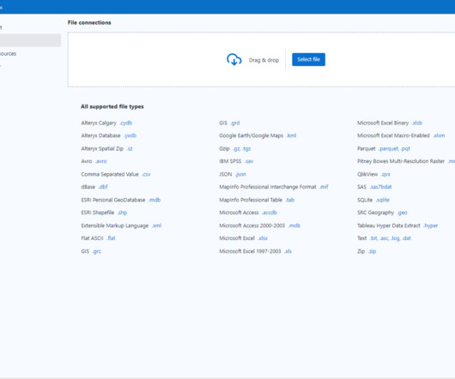Click the .mdb Microsoft Access 2000-2003 extension
Image resolution: width=455 pixels, height=379 pixels.
[x=294, y=226]
